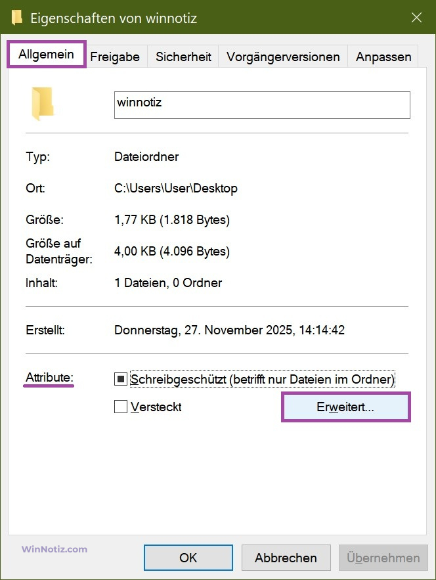Confirm with the OK button
The height and width of the screenshot is (580, 436).
coord(188,558)
